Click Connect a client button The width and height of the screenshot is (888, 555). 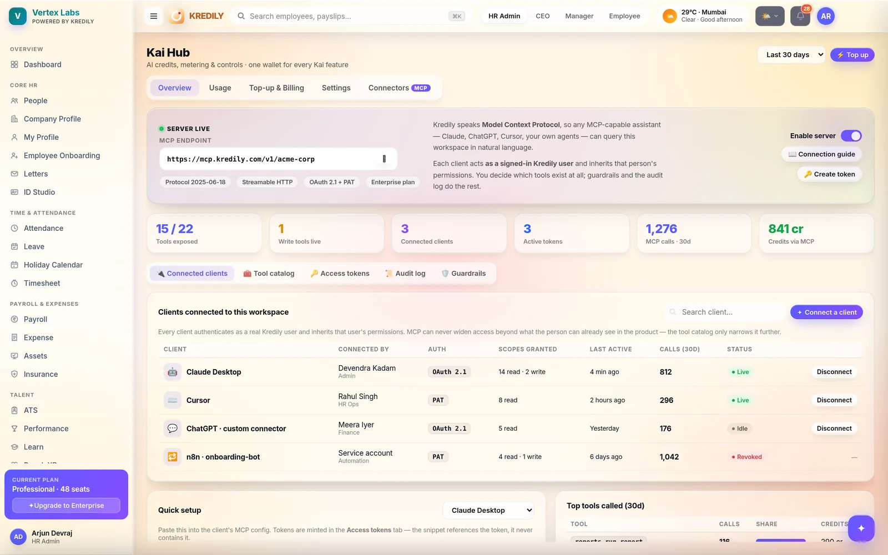(x=826, y=312)
